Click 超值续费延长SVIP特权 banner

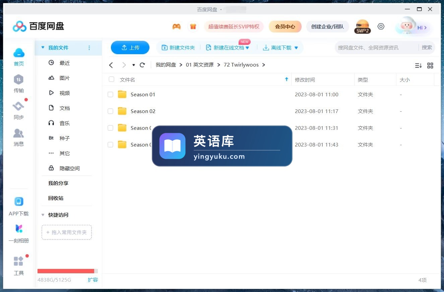(234, 26)
